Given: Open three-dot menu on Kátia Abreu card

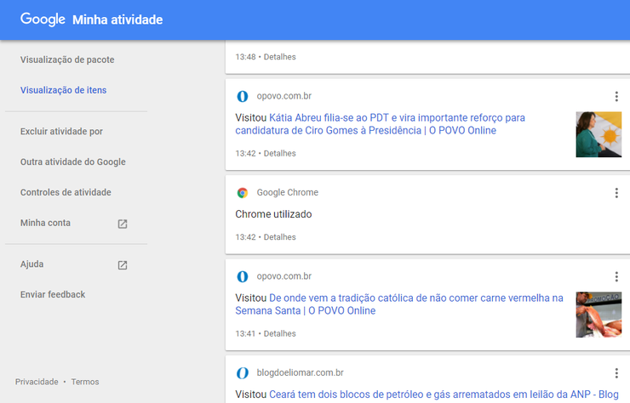Looking at the screenshot, I should [x=616, y=97].
